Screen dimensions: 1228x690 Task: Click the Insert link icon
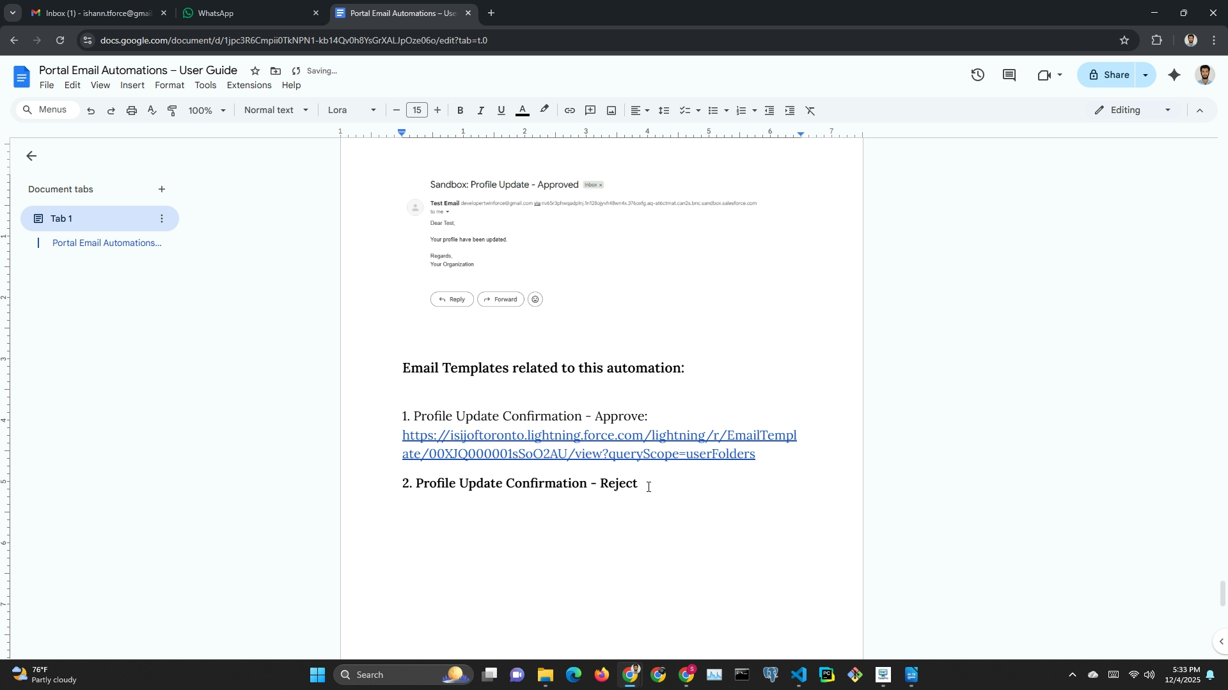click(x=569, y=111)
